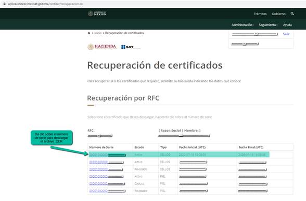The image size is (306, 201).
Task: Click the Salir link
Action: tap(286, 34)
